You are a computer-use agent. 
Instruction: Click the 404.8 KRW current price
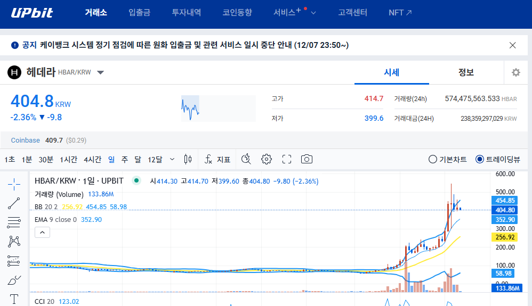[41, 101]
